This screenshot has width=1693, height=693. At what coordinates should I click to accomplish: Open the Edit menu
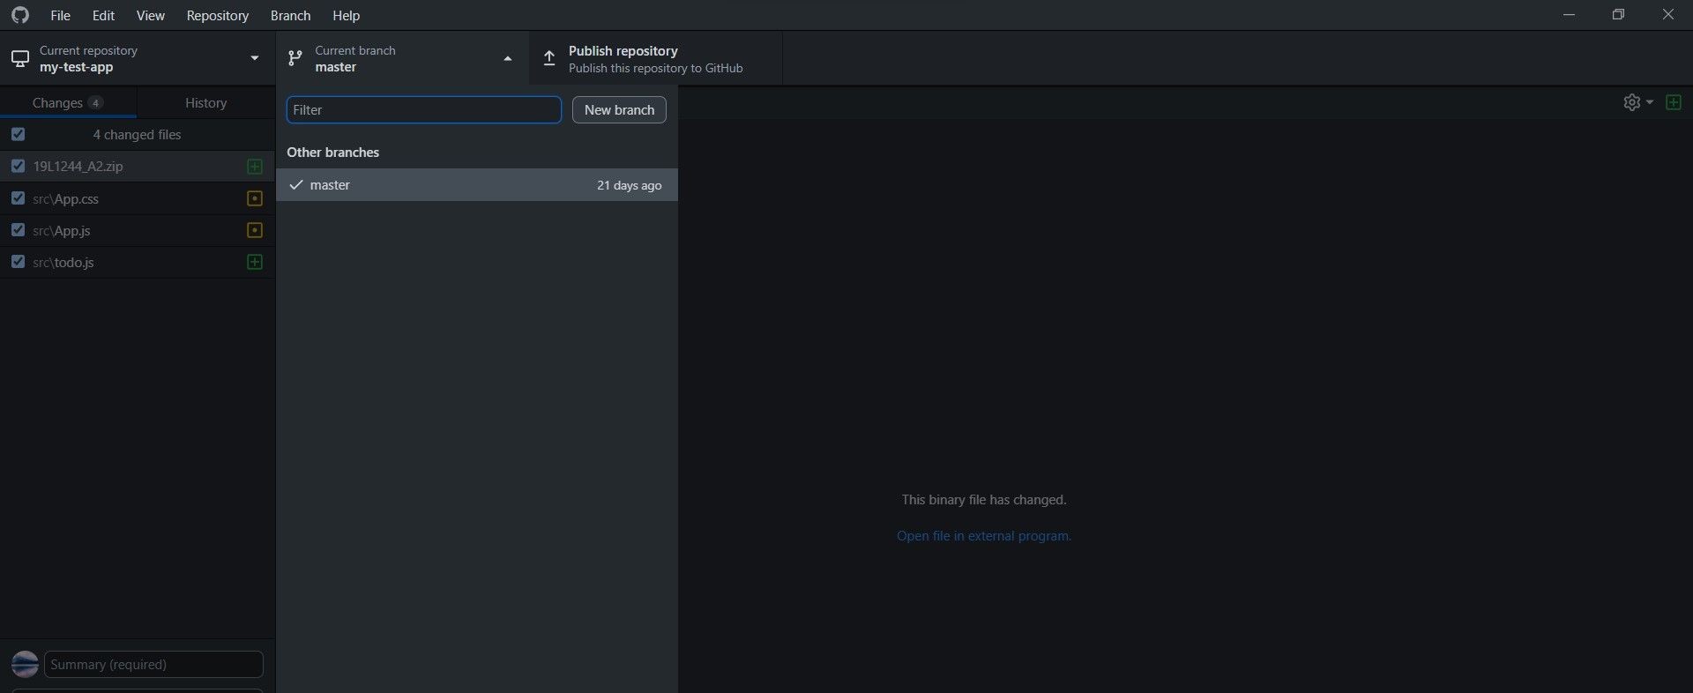point(103,15)
